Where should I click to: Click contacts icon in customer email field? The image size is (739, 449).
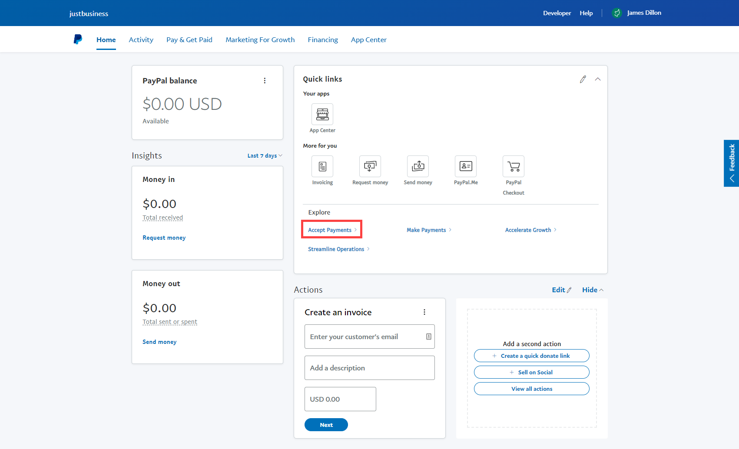[x=429, y=337]
